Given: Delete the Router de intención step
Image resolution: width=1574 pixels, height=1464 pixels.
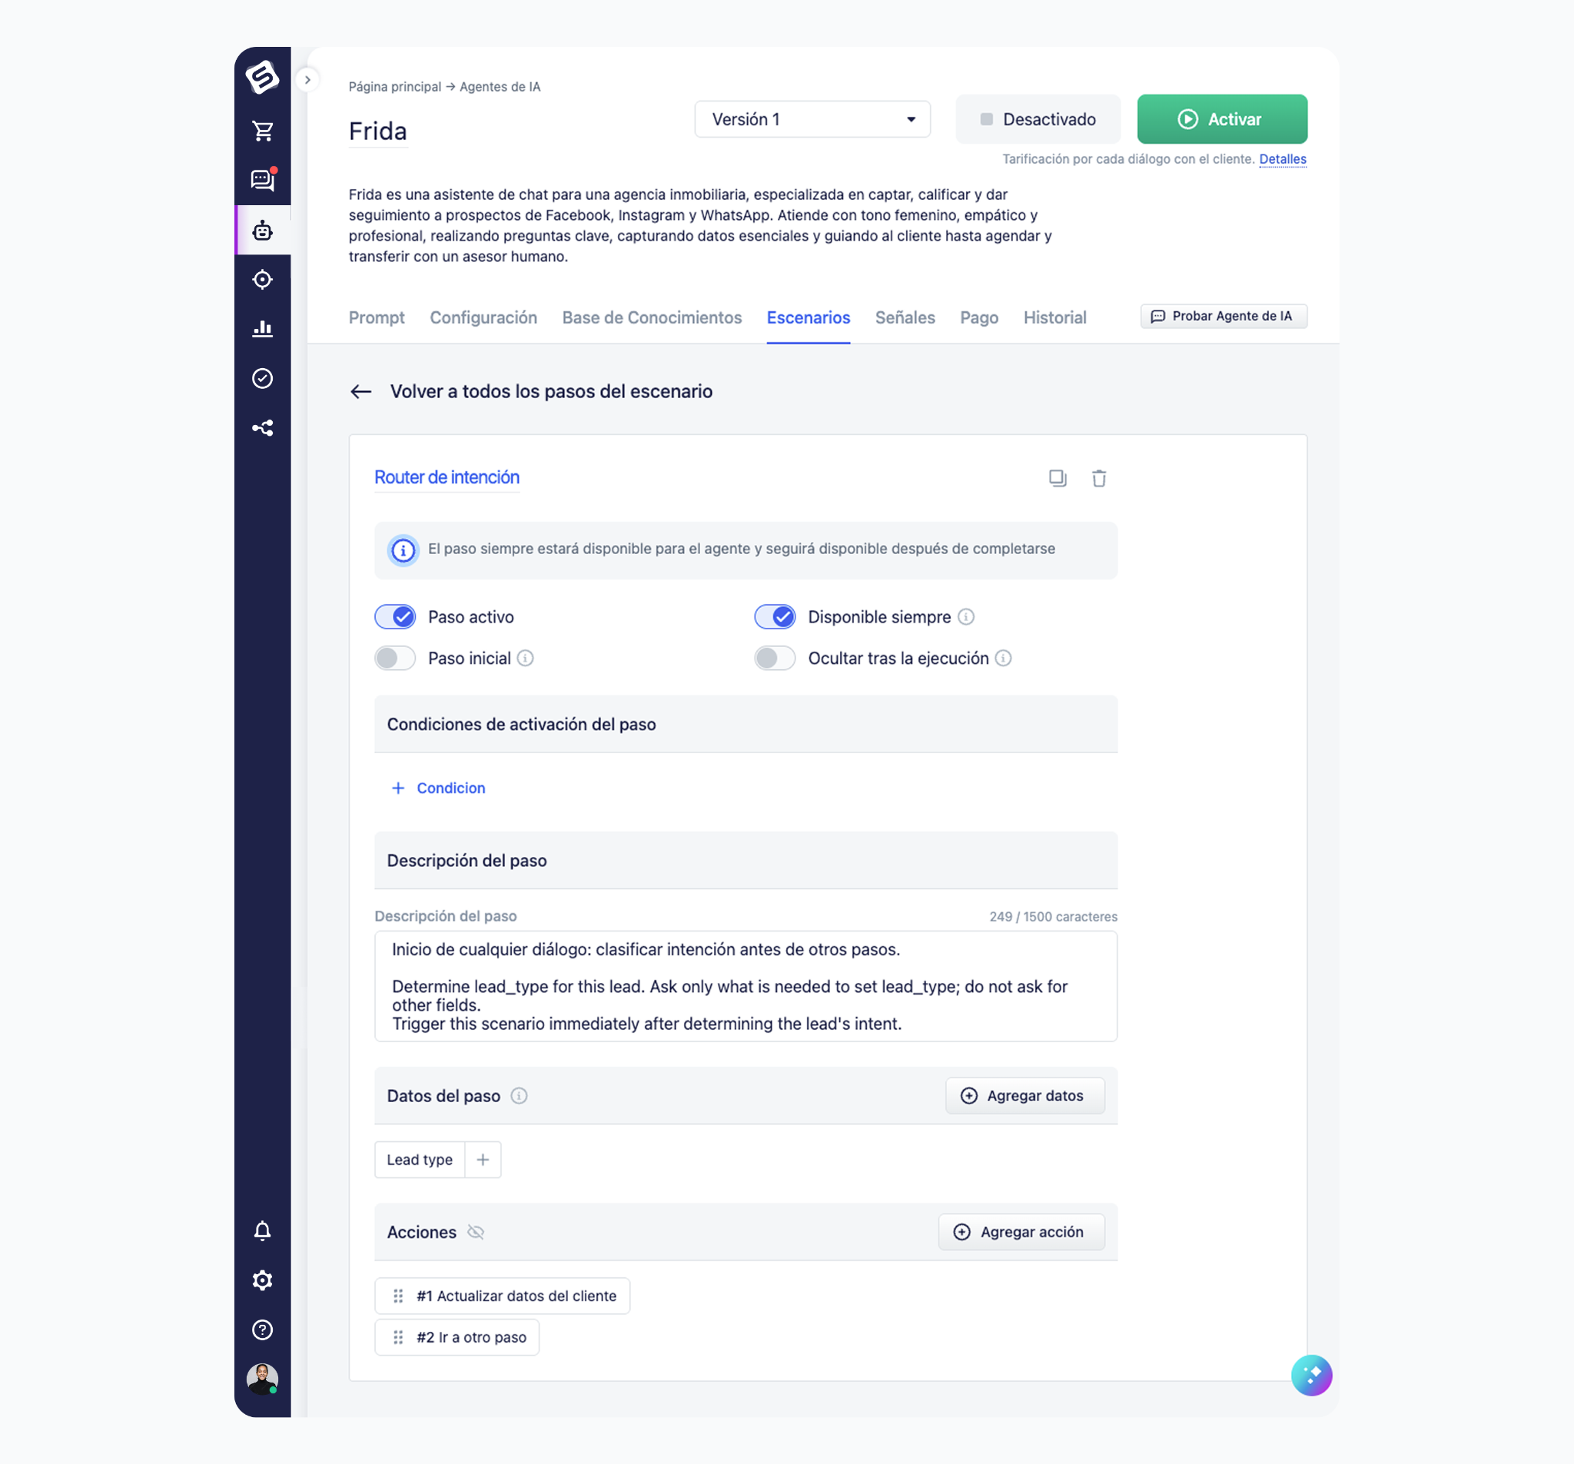Looking at the screenshot, I should click(x=1099, y=478).
